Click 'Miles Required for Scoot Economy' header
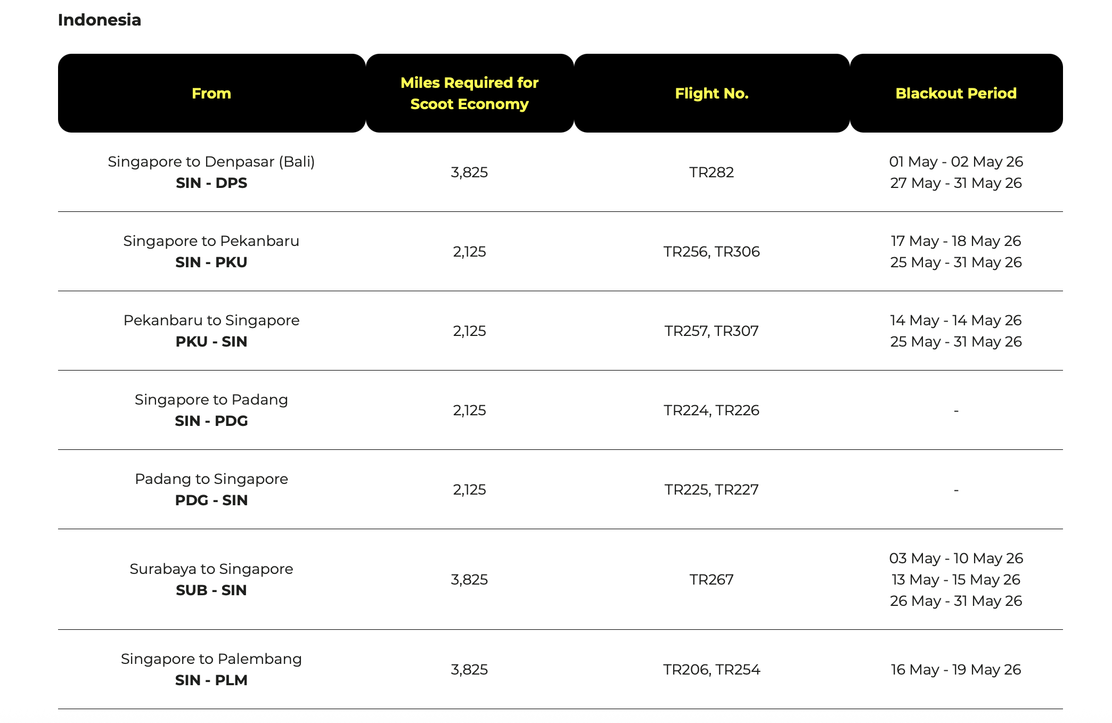The image size is (1112, 723). pyautogui.click(x=469, y=93)
